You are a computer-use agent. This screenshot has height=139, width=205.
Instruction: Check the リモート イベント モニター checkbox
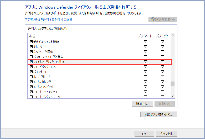pos(31,97)
